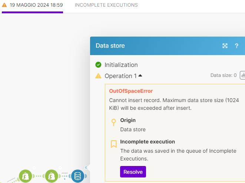245x183 pixels.
Task: Open the bubble above the first Shopify module
Action: pyautogui.click(x=34, y=168)
